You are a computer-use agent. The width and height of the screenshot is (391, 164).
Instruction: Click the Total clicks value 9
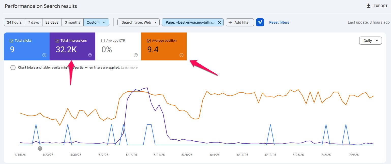(x=12, y=50)
